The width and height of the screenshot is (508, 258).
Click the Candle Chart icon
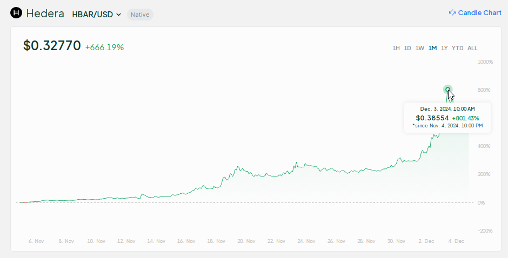[x=452, y=13]
